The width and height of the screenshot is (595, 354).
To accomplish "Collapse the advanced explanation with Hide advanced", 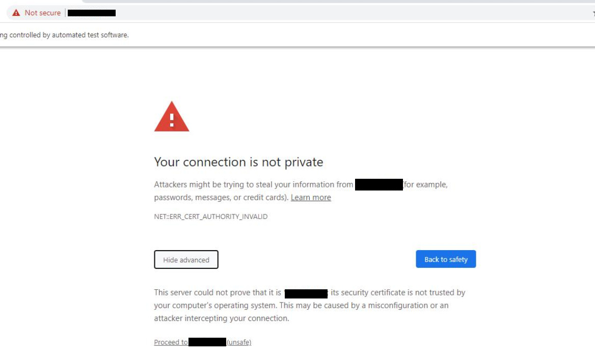I will 185,259.
